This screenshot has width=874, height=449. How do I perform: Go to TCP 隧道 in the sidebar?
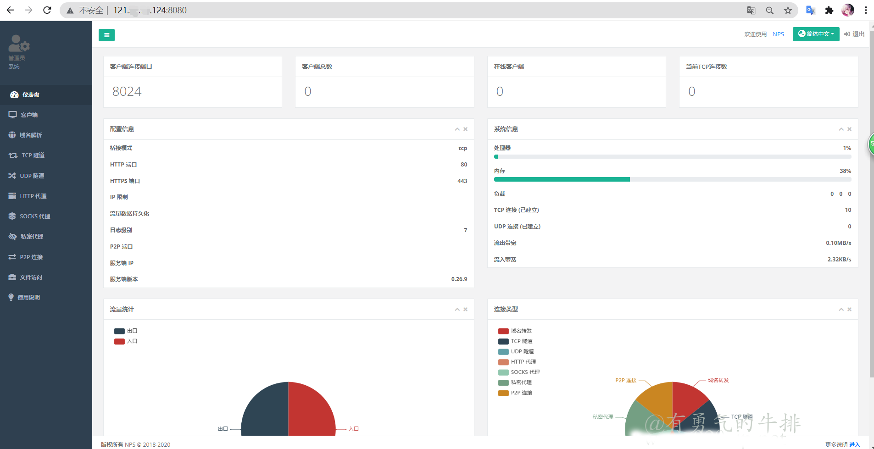(x=33, y=155)
